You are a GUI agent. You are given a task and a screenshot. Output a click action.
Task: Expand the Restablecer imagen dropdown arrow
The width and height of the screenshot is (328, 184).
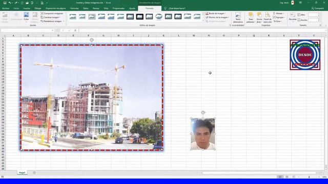pyautogui.click(x=64, y=21)
